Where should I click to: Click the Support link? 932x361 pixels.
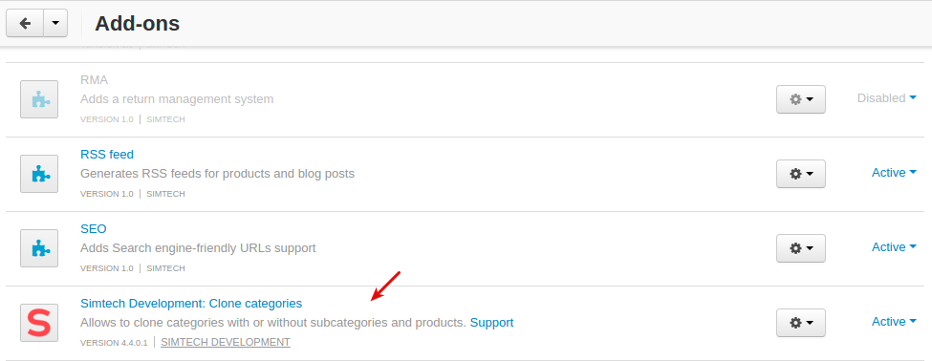tap(491, 323)
